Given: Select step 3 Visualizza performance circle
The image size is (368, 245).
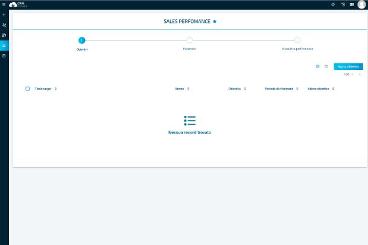Looking at the screenshot, I should [297, 40].
